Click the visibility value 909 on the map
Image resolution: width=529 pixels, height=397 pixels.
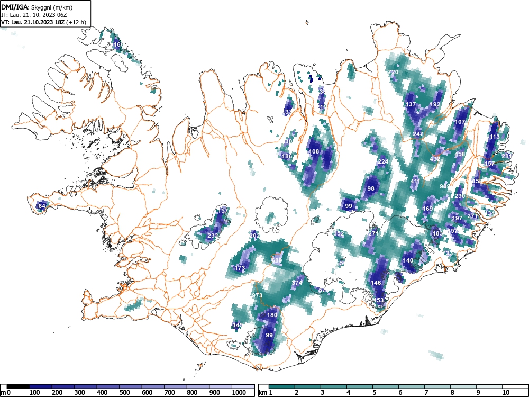tap(445, 186)
